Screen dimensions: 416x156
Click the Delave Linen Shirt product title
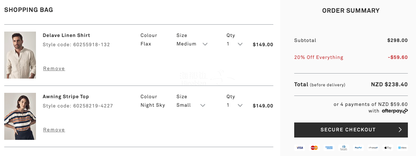coord(66,35)
